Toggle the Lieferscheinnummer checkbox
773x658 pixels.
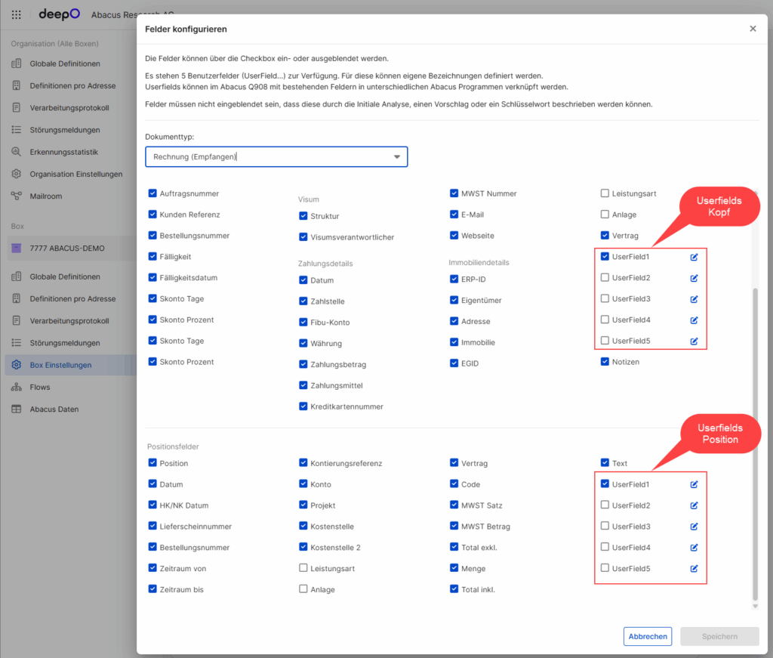pos(152,525)
